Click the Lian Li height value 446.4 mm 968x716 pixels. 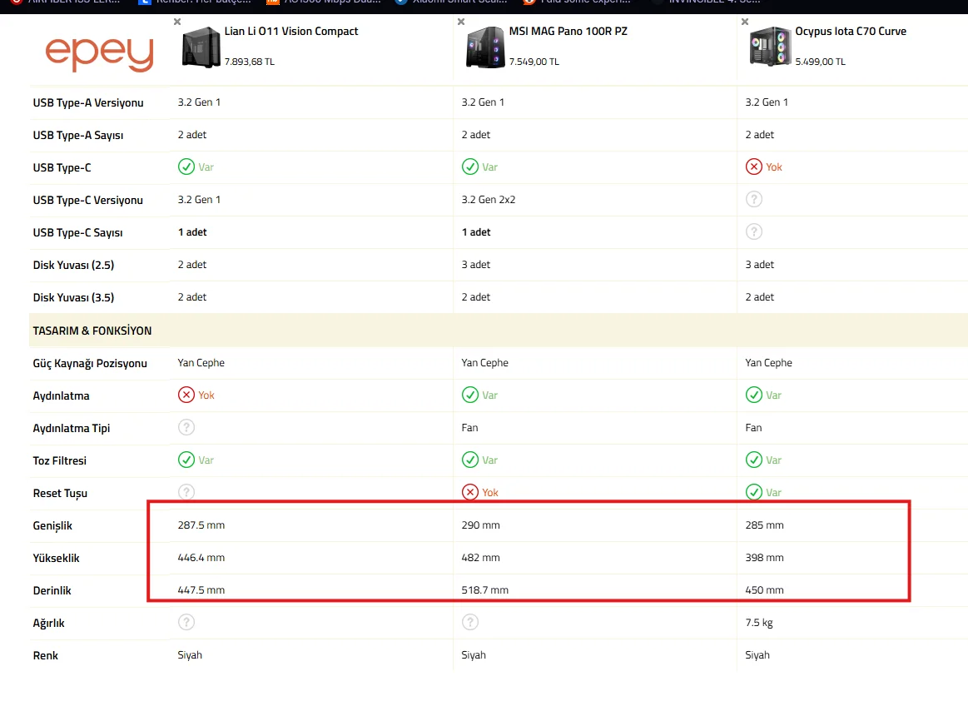[201, 557]
